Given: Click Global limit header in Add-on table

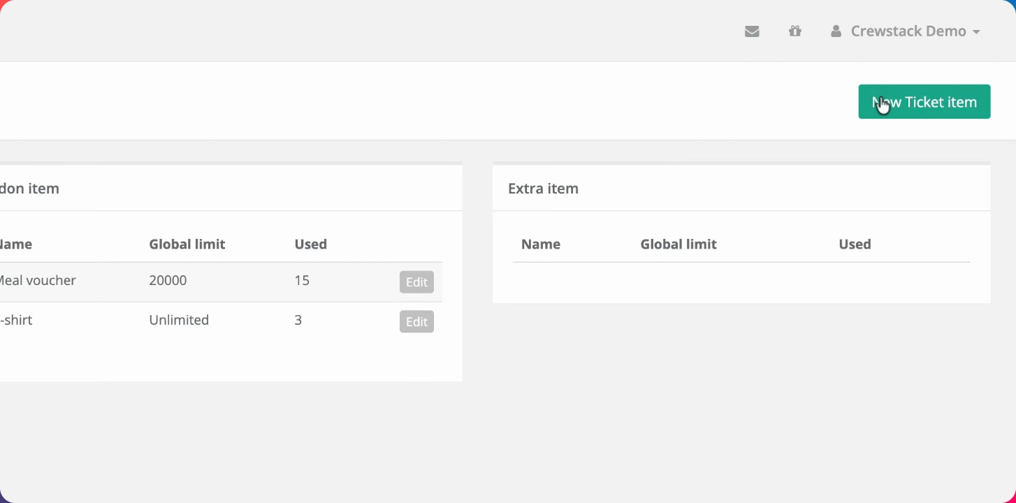Looking at the screenshot, I should (187, 244).
